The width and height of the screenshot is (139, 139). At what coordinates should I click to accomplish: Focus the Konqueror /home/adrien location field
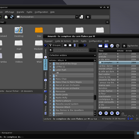[46, 17]
